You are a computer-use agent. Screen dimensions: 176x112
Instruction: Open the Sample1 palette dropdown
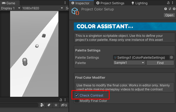tap(129, 63)
